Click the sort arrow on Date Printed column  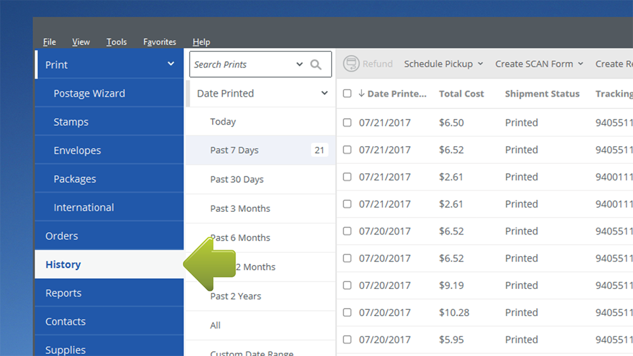point(361,94)
